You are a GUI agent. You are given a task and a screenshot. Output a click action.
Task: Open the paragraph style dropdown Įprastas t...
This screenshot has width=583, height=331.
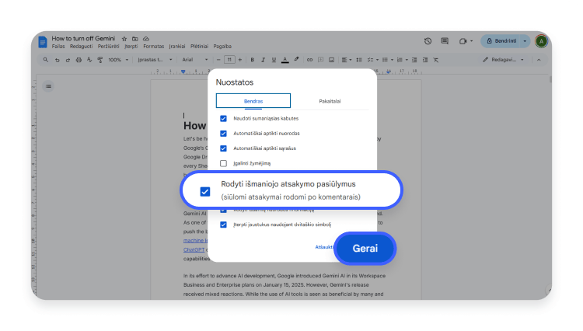coord(155,60)
